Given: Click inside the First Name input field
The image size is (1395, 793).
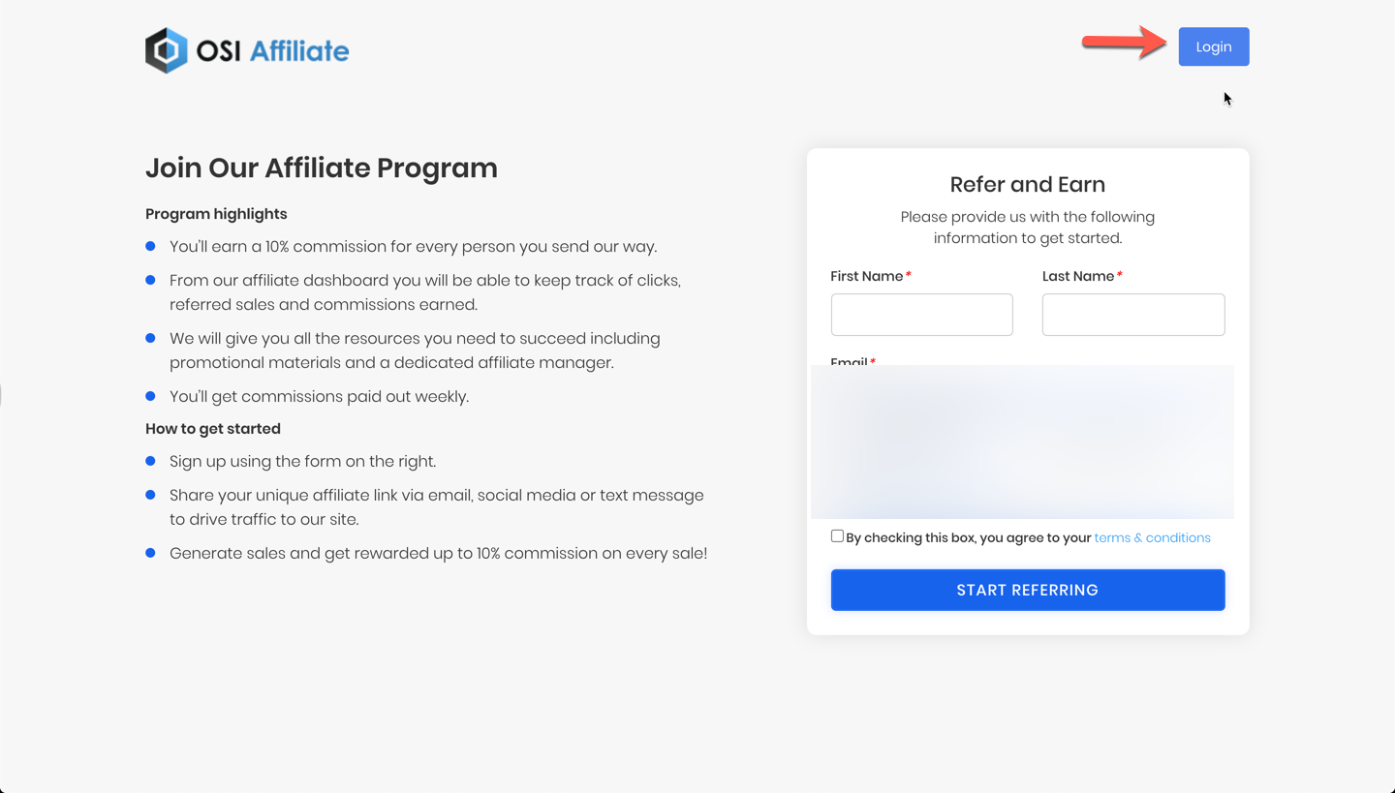Looking at the screenshot, I should [921, 314].
